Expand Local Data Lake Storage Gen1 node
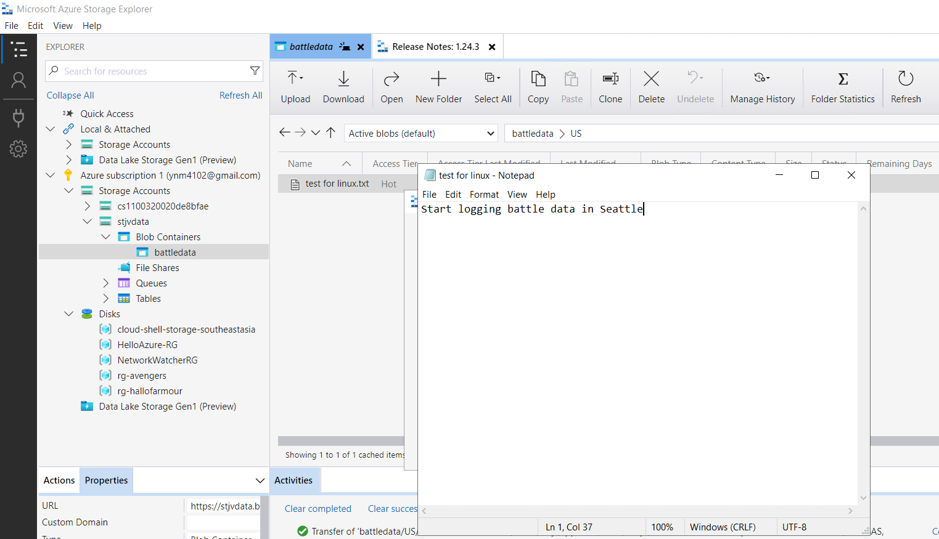The width and height of the screenshot is (939, 539). click(x=69, y=160)
